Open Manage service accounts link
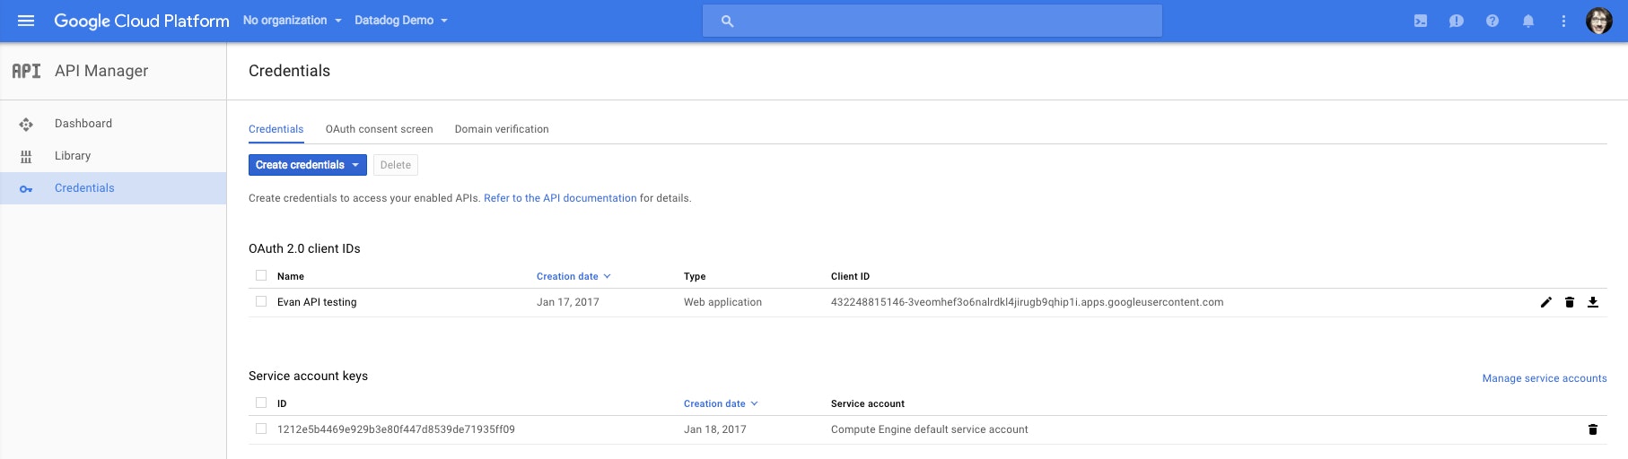The image size is (1628, 459). click(x=1545, y=378)
